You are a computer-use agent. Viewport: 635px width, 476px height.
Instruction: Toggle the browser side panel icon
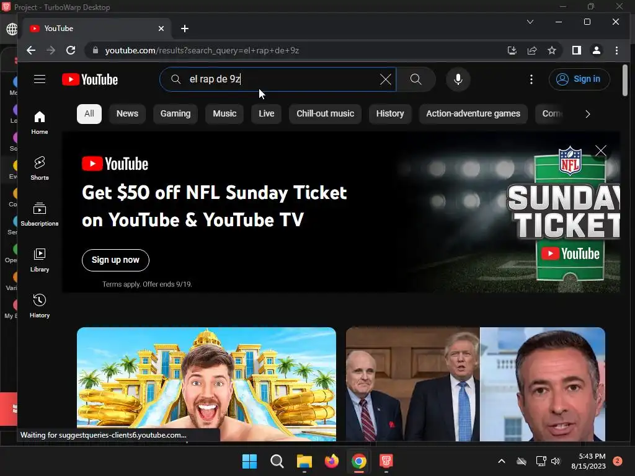point(576,50)
